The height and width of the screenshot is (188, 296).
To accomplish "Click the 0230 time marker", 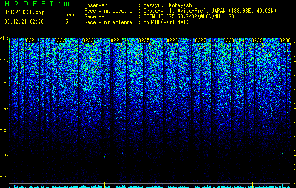I will coord(285,40).
